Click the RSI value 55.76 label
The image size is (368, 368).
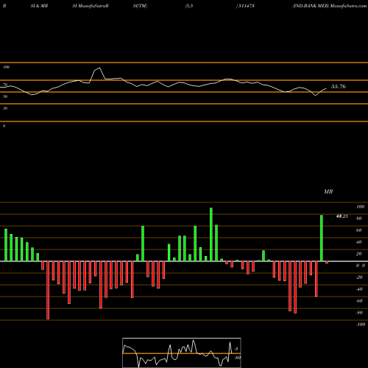click(x=339, y=86)
